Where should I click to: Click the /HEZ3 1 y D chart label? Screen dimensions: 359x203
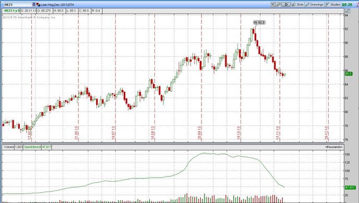[x=11, y=11]
